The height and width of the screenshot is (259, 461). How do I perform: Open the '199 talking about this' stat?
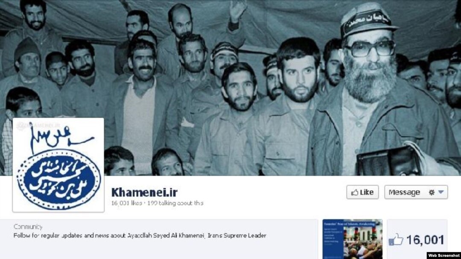pyautogui.click(x=175, y=203)
